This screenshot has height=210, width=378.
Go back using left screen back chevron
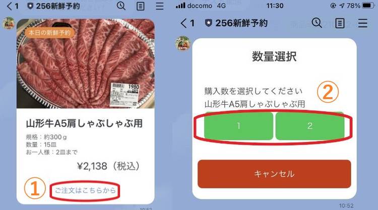[x=10, y=6]
